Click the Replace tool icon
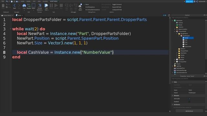This screenshot has height=116, width=207. [29, 5]
